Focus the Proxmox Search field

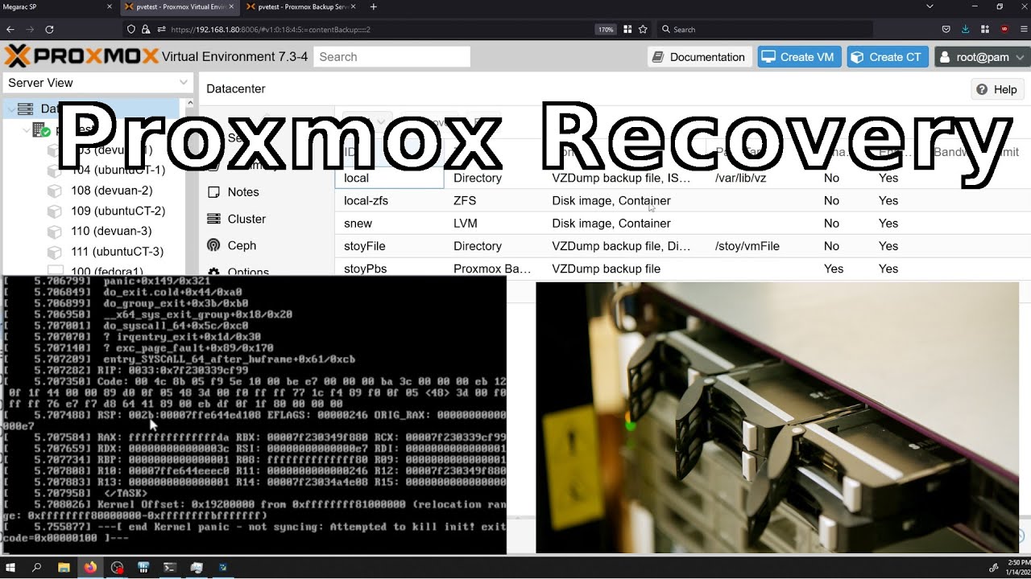click(x=391, y=56)
